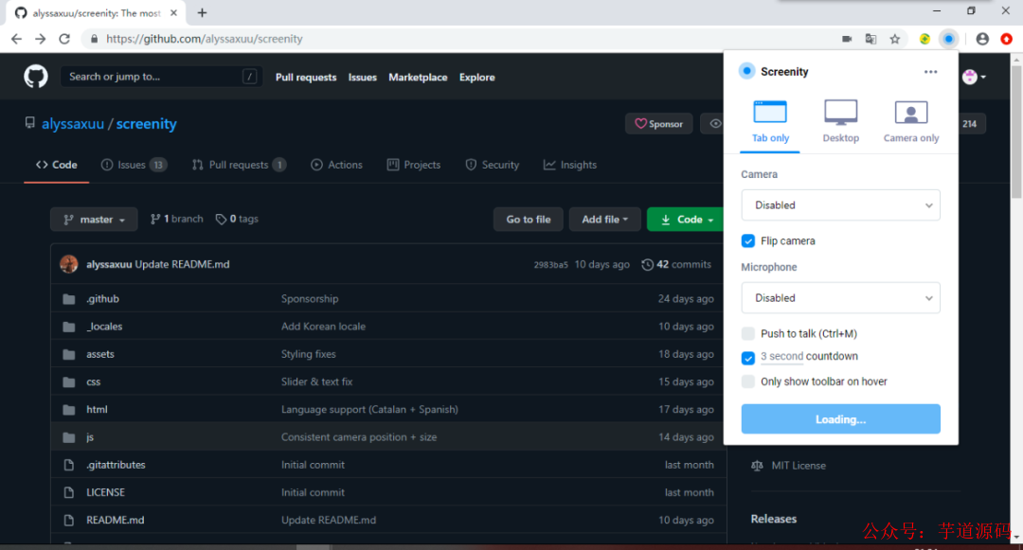Image resolution: width=1023 pixels, height=550 pixels.
Task: Switch to the Code tab
Action: (57, 165)
